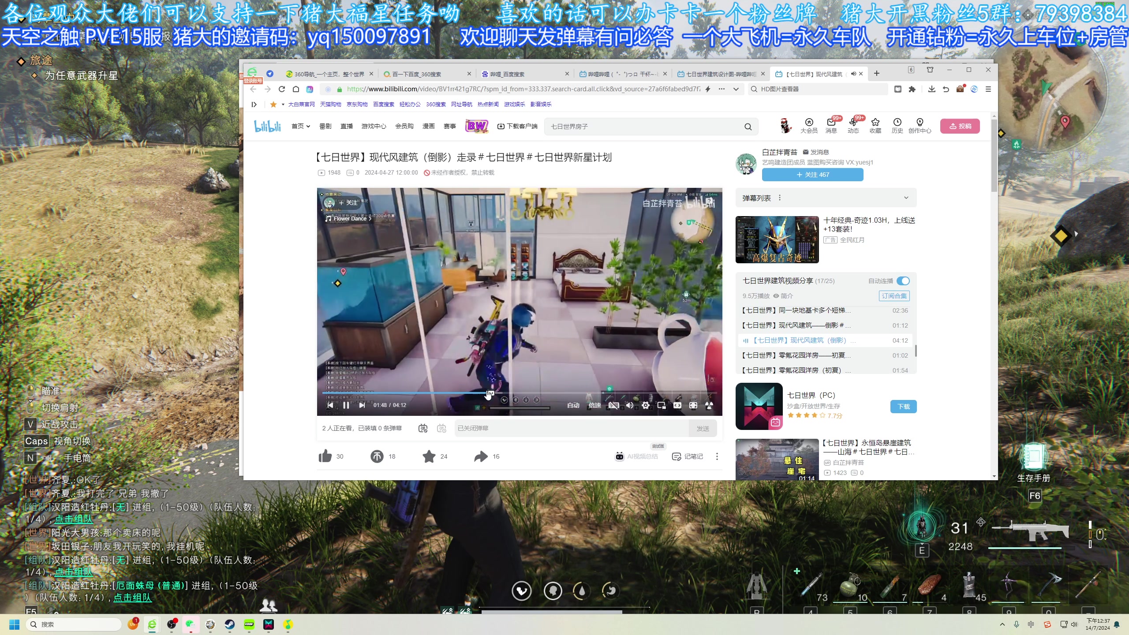Open 动态 feed icon
Screen dimensions: 1129x635
(x=853, y=125)
